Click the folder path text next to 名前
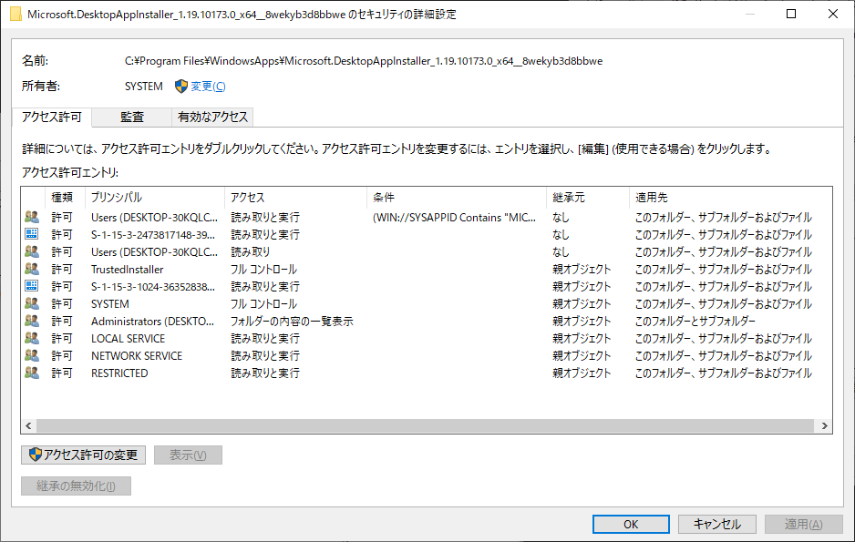Screen dimensions: 855x542 coord(364,60)
